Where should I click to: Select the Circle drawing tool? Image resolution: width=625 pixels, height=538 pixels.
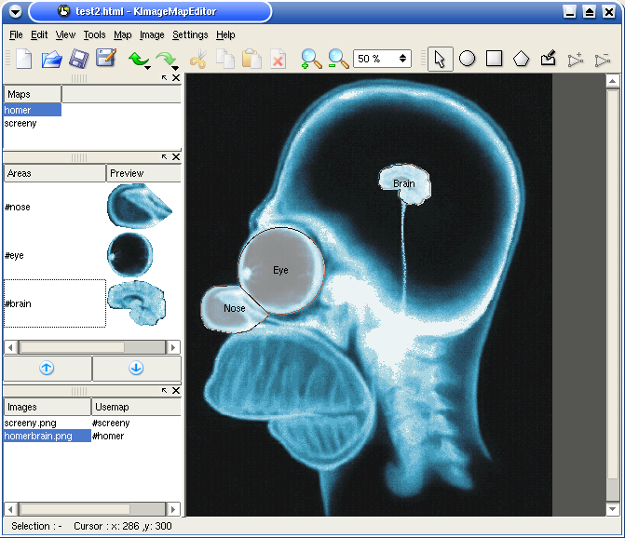(467, 59)
